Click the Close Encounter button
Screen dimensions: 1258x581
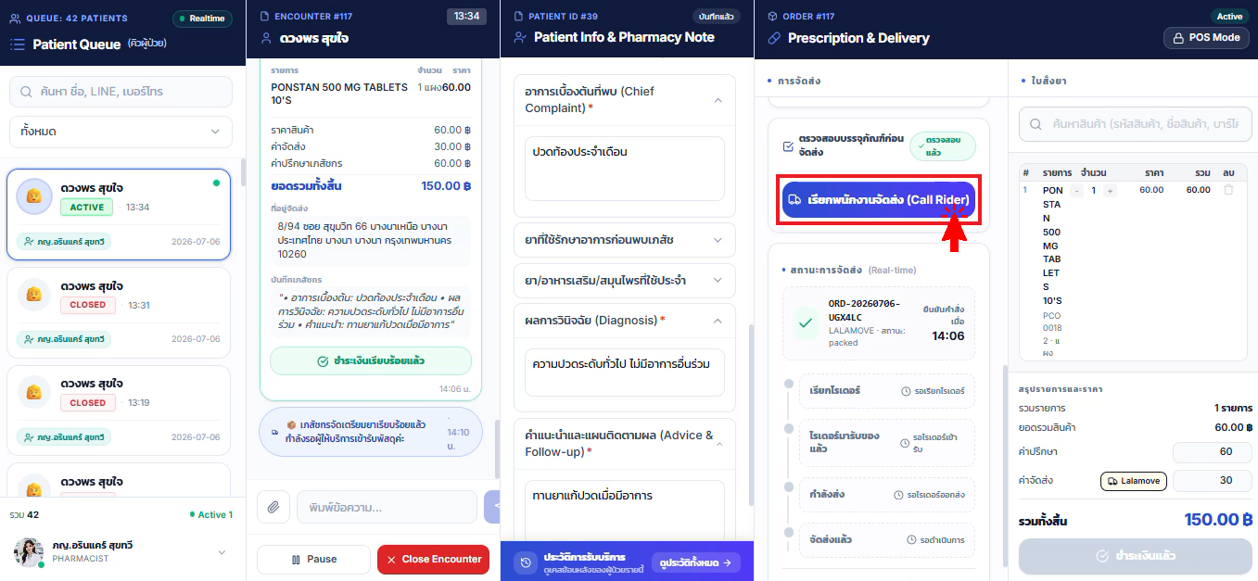click(433, 560)
